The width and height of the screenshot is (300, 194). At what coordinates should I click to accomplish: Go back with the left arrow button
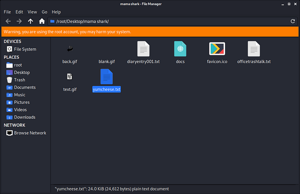(x=8, y=21)
